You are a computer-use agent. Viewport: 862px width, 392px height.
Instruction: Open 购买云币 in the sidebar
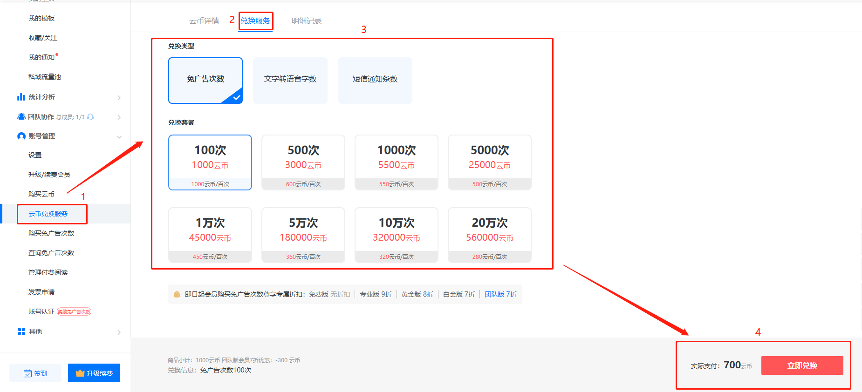pos(41,194)
